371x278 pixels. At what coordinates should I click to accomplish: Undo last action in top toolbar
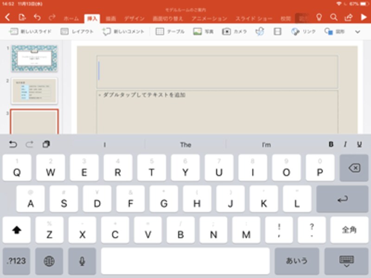pos(37,17)
